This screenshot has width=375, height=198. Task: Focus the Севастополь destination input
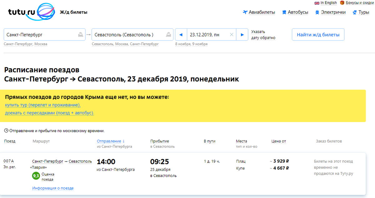[x=132, y=35]
